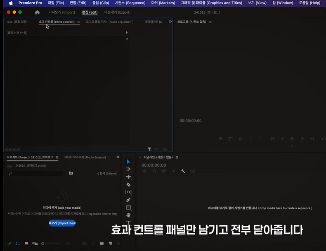Close the Timeline panel tab
326x251 pixels.
point(140,157)
